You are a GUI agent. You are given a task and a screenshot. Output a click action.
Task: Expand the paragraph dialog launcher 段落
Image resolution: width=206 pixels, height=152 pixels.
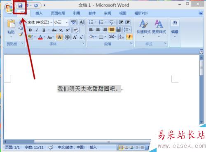(131, 43)
